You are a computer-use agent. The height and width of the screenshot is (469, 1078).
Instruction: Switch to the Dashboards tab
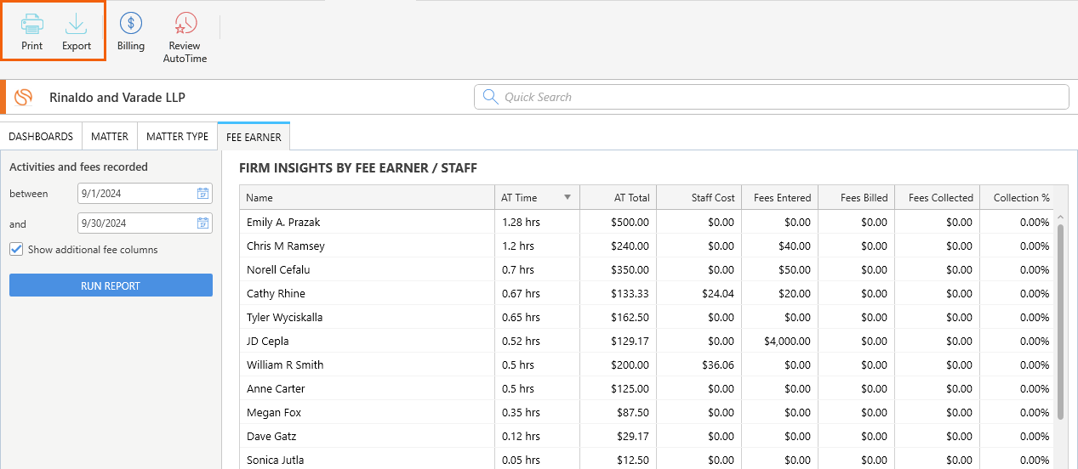tap(41, 136)
